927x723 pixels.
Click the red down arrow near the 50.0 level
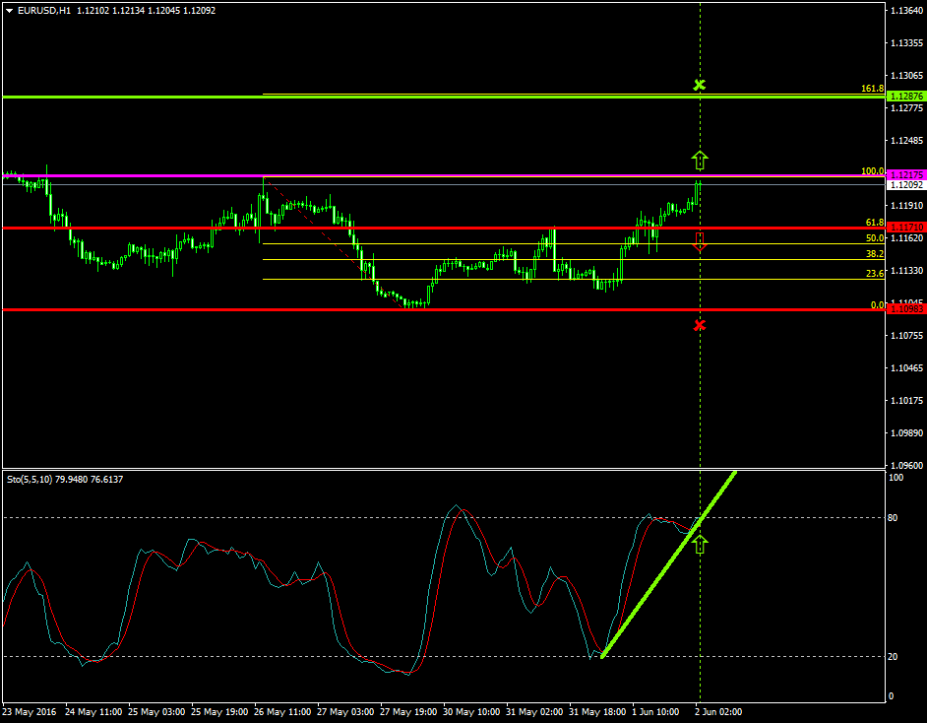700,243
